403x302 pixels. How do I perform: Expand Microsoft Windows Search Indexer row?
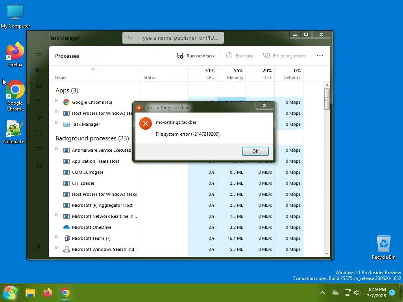click(x=57, y=248)
